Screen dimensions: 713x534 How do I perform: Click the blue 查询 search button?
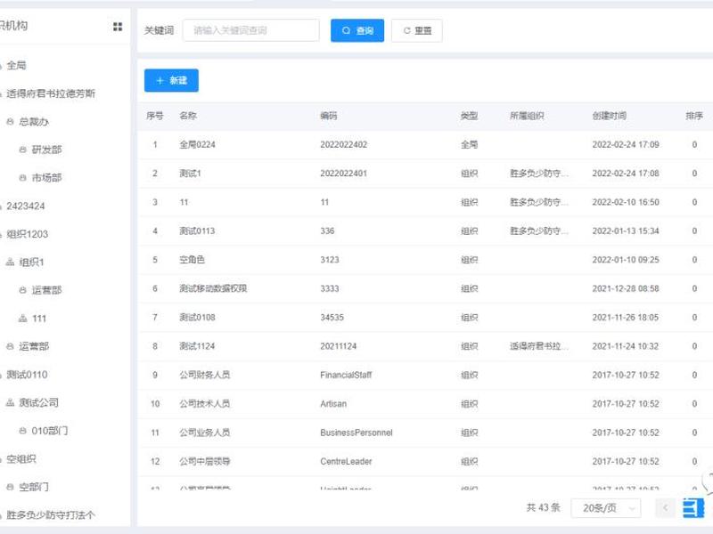click(x=357, y=30)
